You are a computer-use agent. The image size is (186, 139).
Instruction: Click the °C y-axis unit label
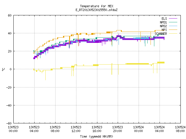click(x=3, y=69)
